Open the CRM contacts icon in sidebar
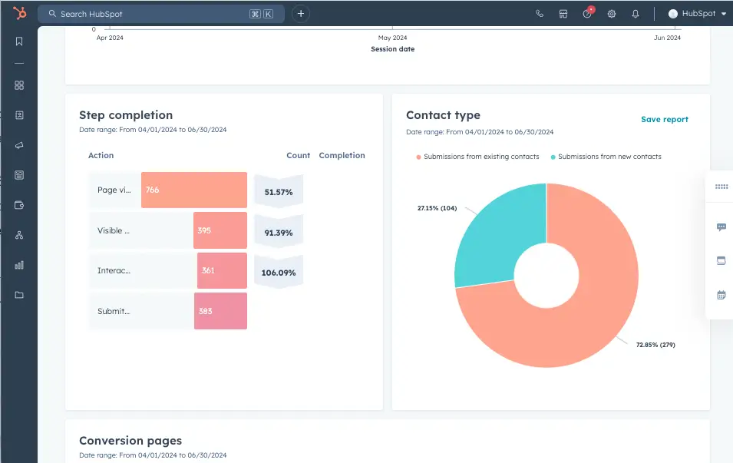The height and width of the screenshot is (463, 733). pyautogui.click(x=19, y=115)
